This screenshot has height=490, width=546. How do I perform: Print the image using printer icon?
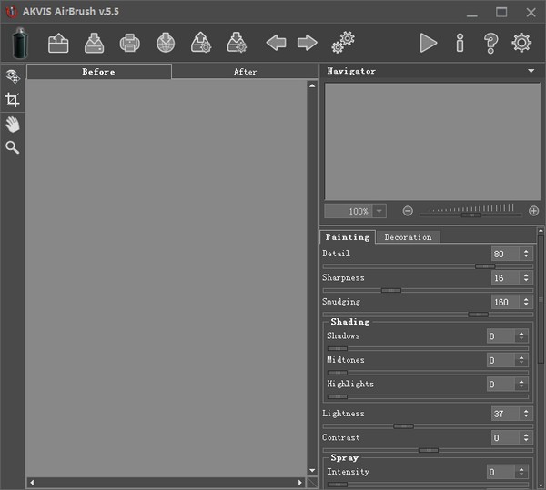coord(130,43)
